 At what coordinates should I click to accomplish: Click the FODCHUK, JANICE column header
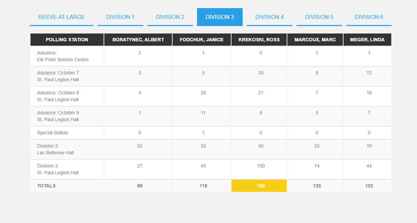201,40
